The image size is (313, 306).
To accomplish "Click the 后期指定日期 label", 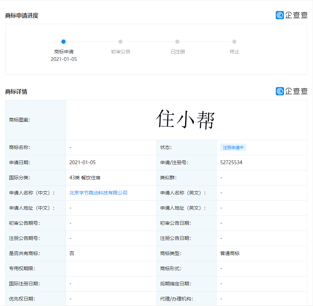I will [x=176, y=284].
